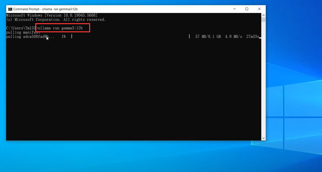Close the Command Prompt window
322x172 pixels.
point(259,9)
